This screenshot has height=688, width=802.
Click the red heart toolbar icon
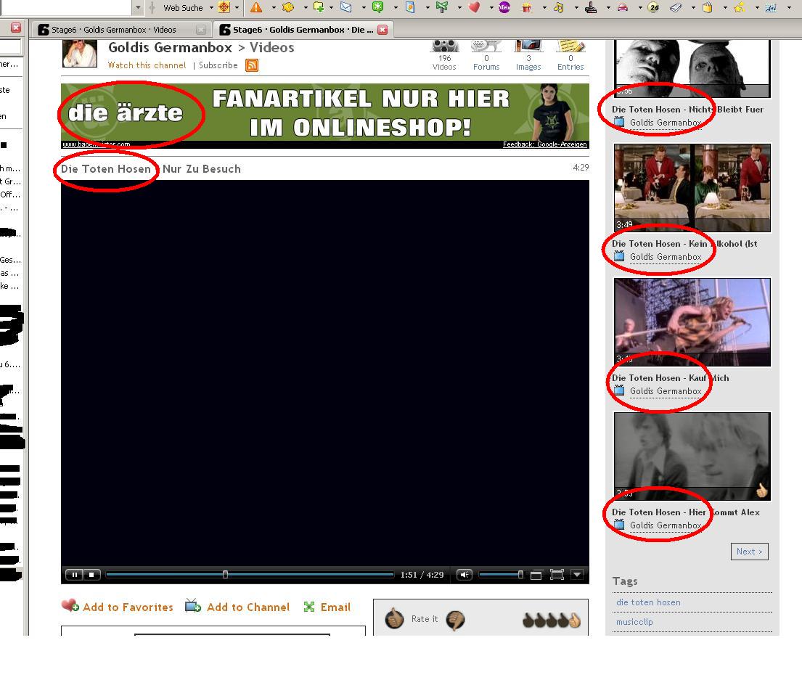coord(474,7)
